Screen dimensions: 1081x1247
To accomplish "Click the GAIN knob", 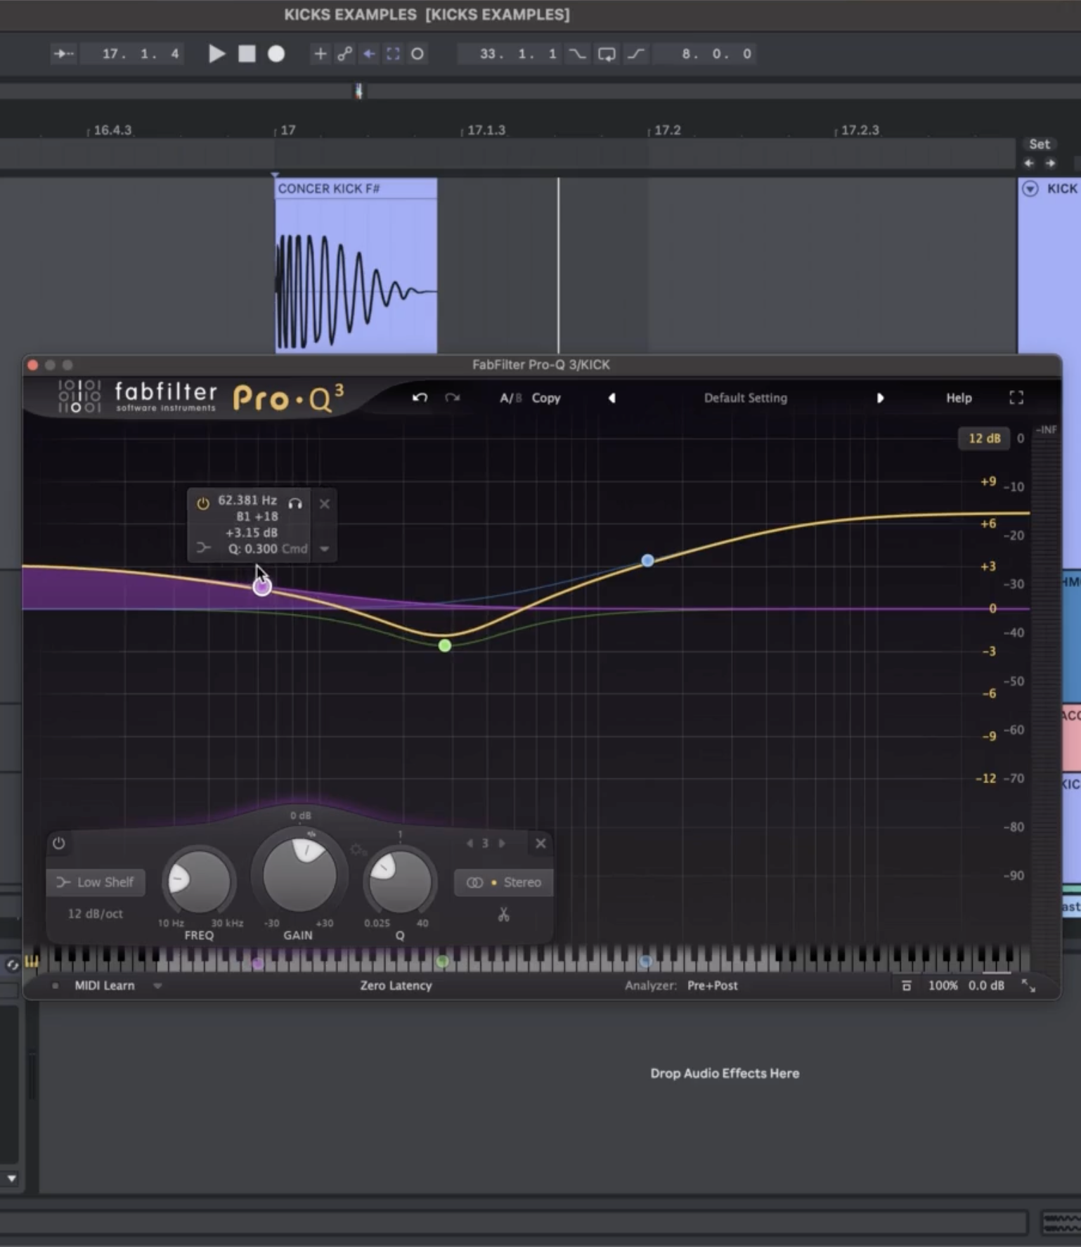I will 299,875.
